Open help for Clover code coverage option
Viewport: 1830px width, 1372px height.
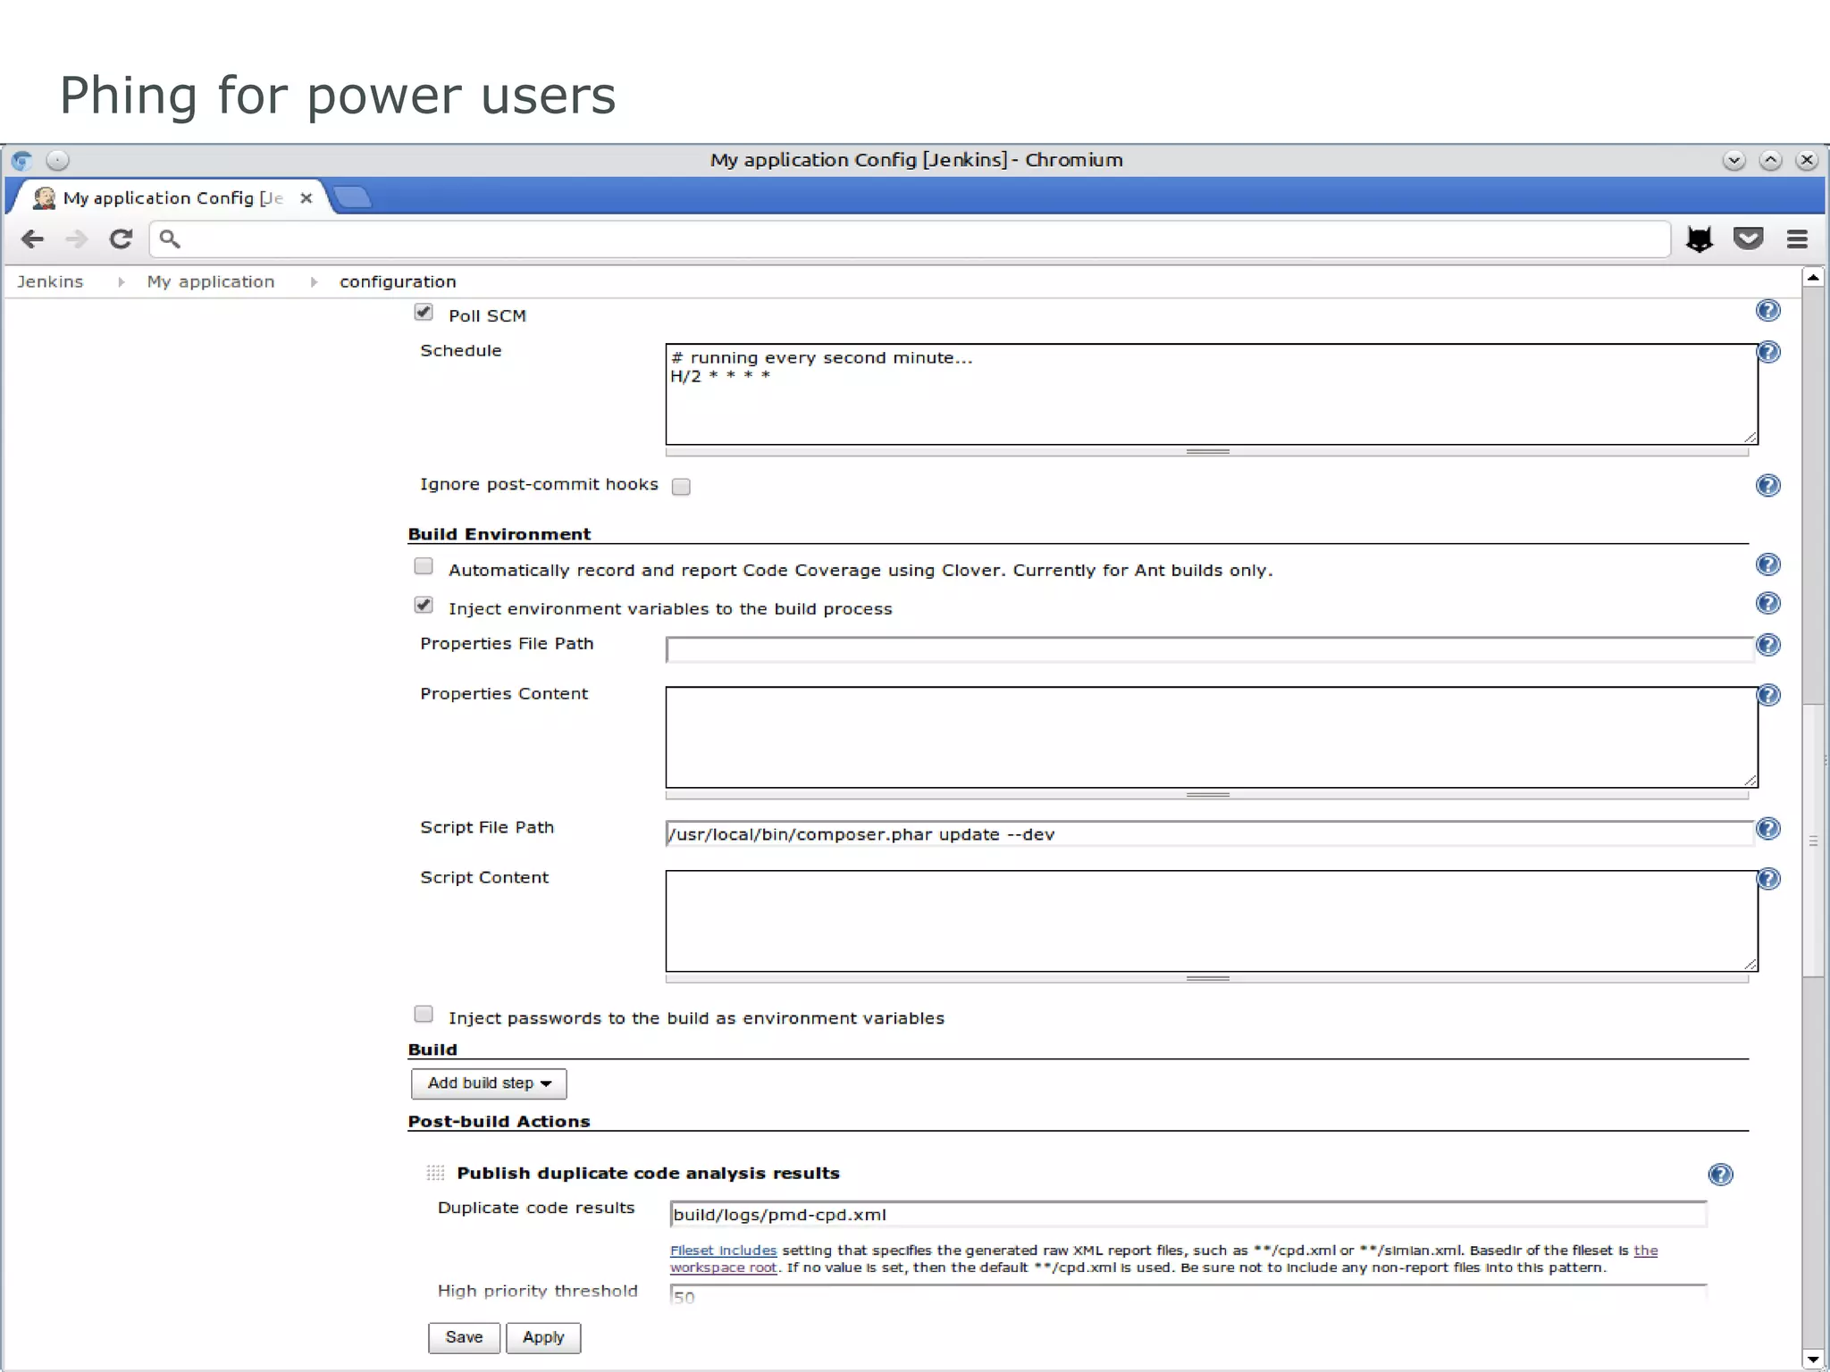click(x=1767, y=565)
